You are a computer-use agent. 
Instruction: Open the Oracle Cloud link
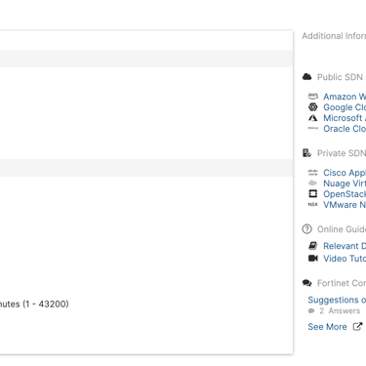coord(345,129)
